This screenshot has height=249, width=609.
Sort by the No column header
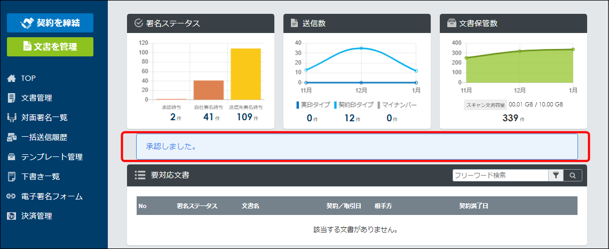pyautogui.click(x=142, y=206)
